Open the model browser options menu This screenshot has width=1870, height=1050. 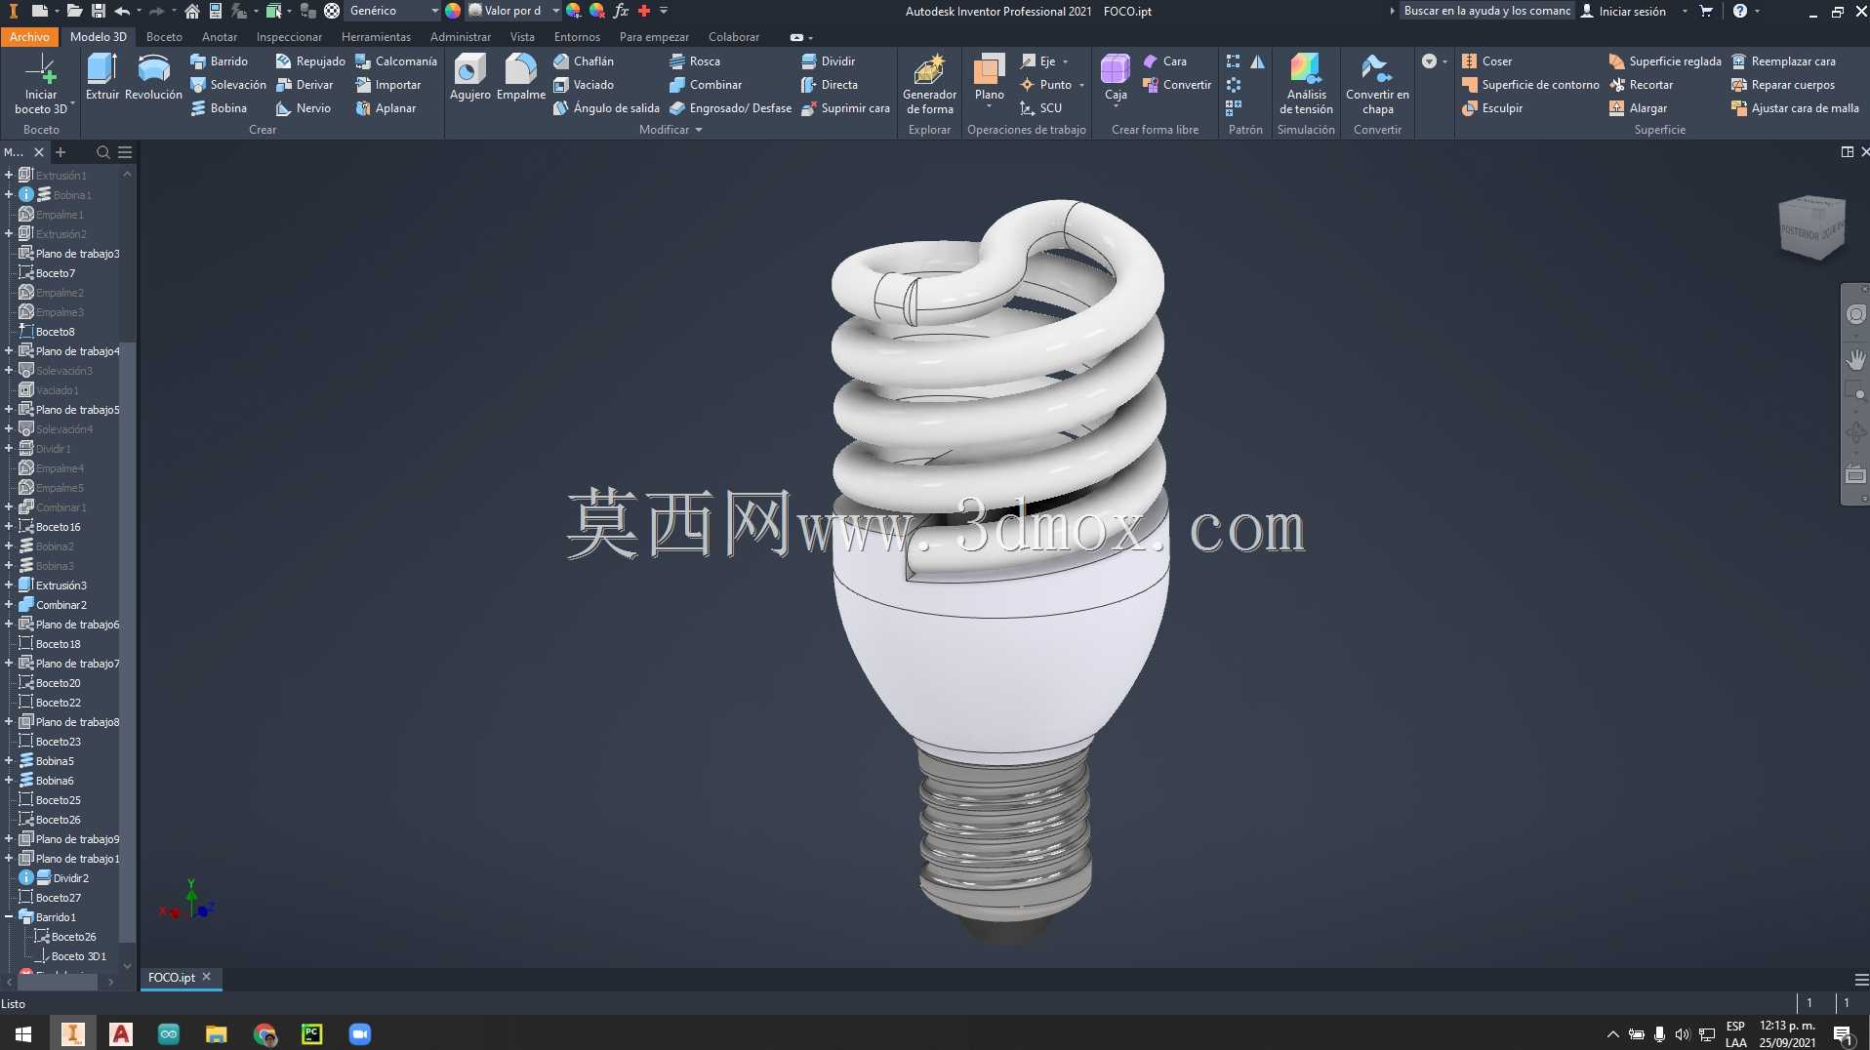pos(125,152)
